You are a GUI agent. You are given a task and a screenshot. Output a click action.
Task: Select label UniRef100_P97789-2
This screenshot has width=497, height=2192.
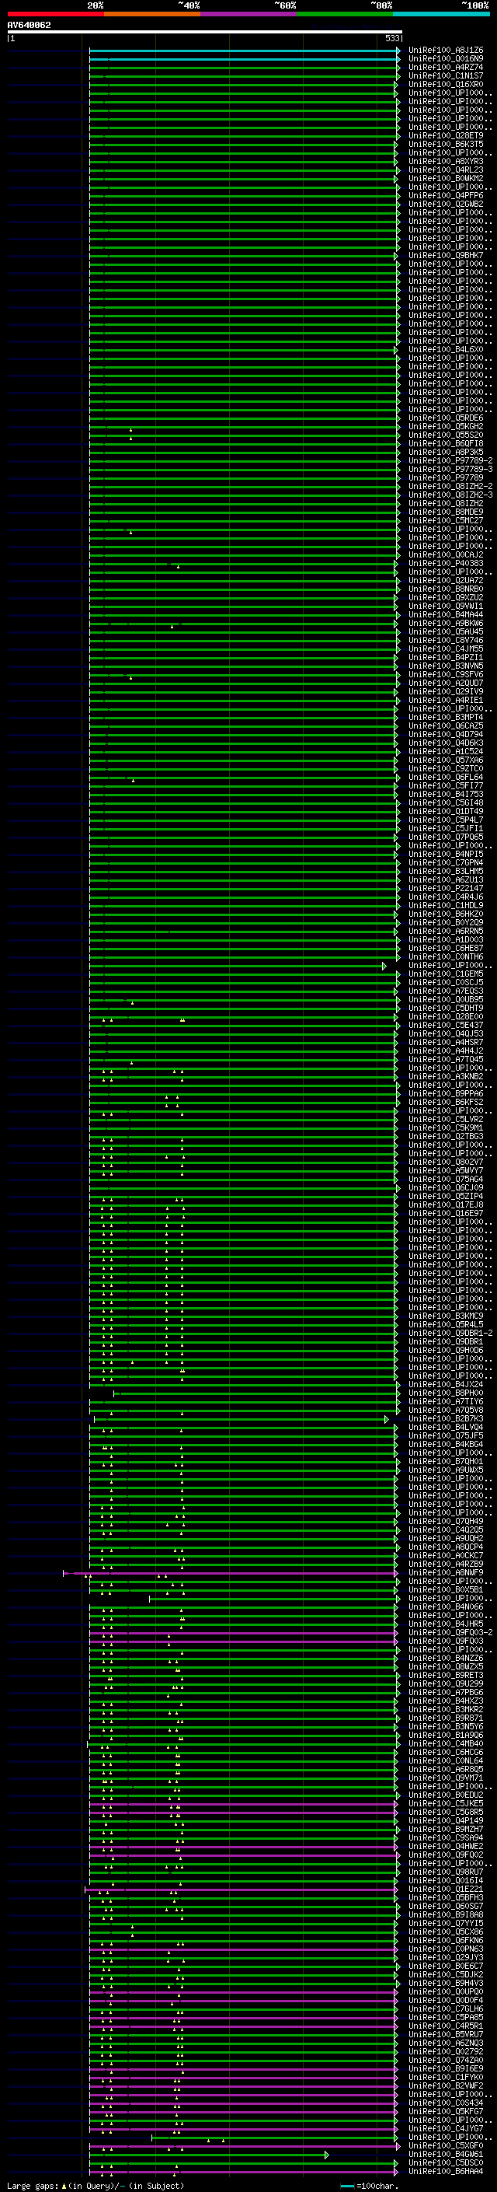point(450,460)
